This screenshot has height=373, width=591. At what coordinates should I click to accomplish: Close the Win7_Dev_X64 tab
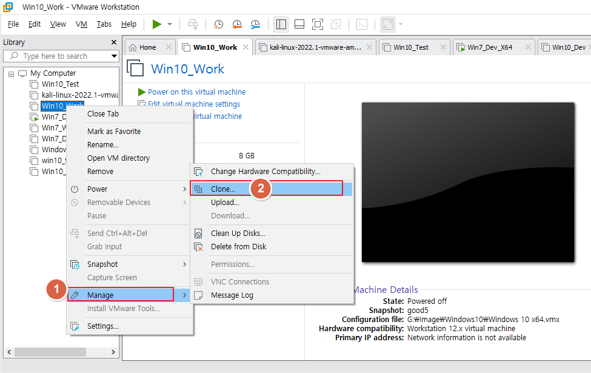point(528,47)
